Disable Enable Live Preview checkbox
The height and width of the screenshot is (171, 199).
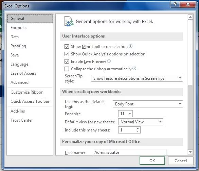67,62
